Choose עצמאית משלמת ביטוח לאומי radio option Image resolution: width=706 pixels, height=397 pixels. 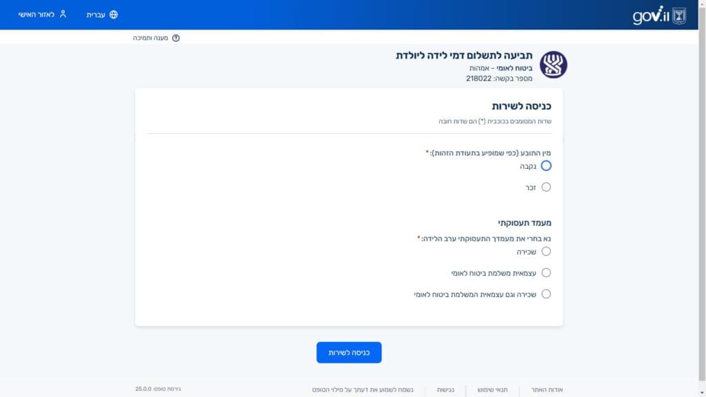(x=546, y=273)
